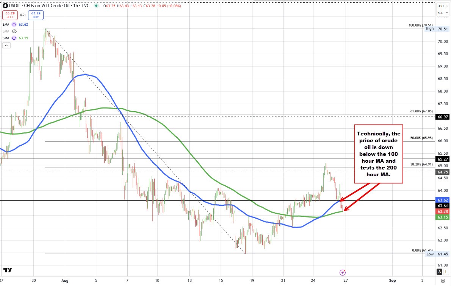Click the 70.00 price scale value

pyautogui.click(x=443, y=41)
